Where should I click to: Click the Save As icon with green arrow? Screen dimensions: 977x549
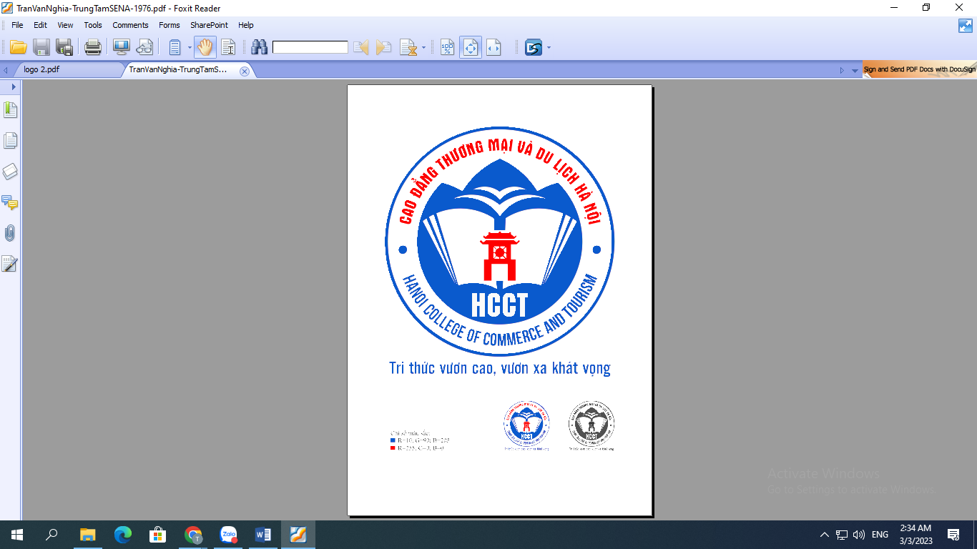point(65,48)
